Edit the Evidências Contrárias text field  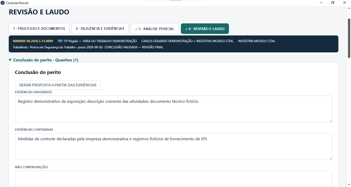(x=173, y=146)
